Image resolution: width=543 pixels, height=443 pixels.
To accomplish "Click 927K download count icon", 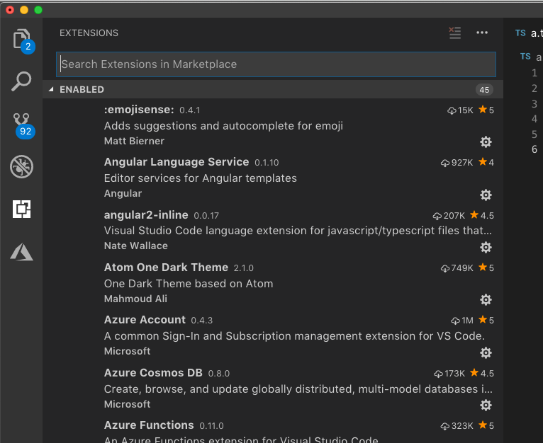I will 445,163.
